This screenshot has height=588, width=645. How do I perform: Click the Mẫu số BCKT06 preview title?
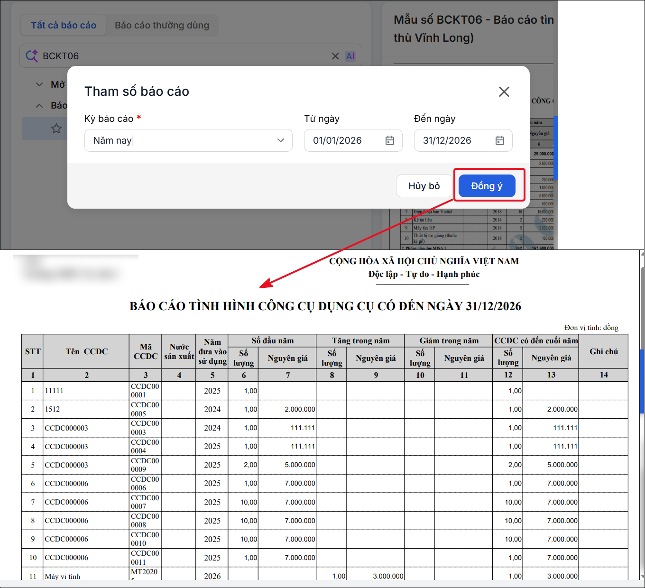(x=473, y=28)
